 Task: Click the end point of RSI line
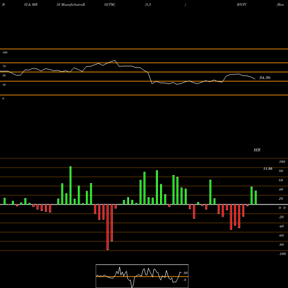(255, 79)
